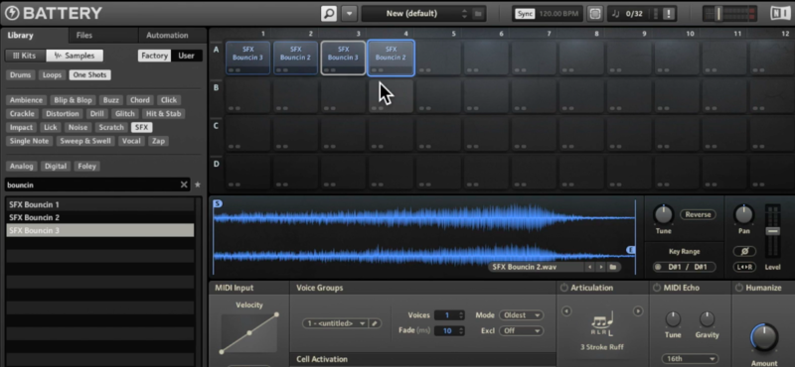Select row B header of the cell matrix
Viewport: 795px width, 367px height.
tap(216, 87)
